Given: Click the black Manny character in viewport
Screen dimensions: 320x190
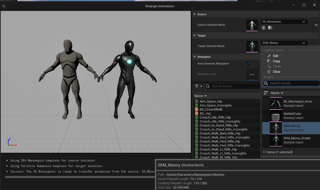Looking at the screenshot, I should (x=128, y=79).
